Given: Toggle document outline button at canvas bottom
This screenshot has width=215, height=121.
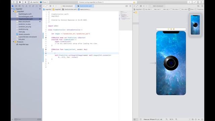Looking at the screenshot, I should 141,119.
